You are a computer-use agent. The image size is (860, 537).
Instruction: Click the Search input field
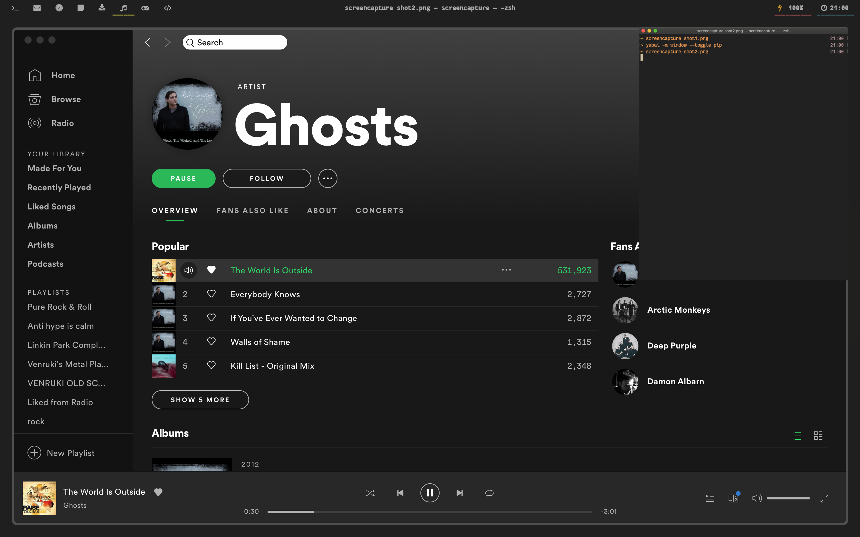235,43
